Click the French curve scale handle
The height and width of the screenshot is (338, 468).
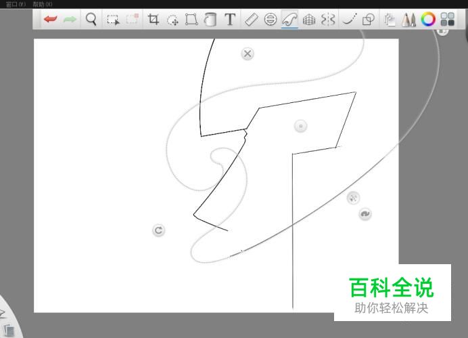(354, 198)
